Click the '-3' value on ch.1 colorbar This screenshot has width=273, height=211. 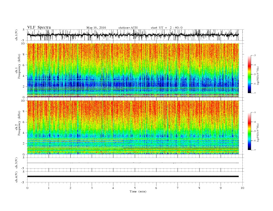(x=254, y=56)
